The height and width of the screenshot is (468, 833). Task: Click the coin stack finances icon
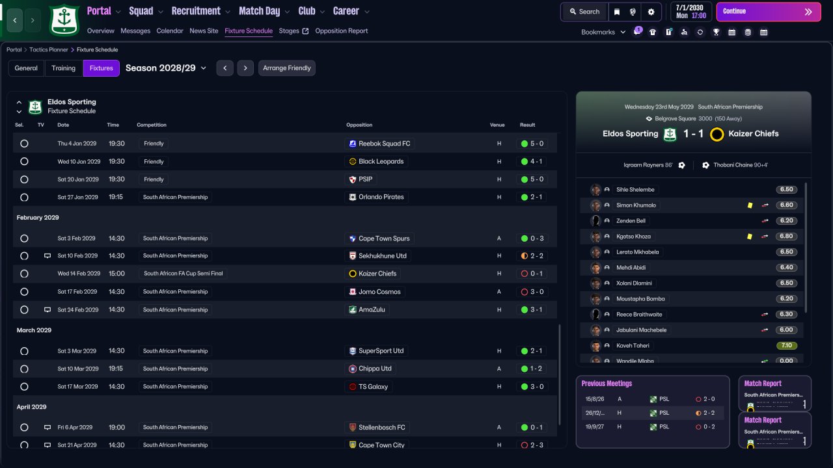748,32
